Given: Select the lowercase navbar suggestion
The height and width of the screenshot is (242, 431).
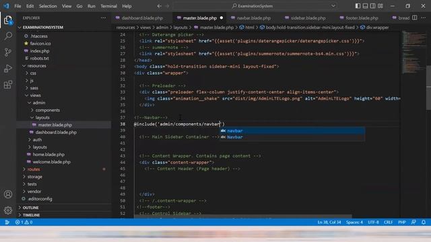Looking at the screenshot, I should [292, 131].
